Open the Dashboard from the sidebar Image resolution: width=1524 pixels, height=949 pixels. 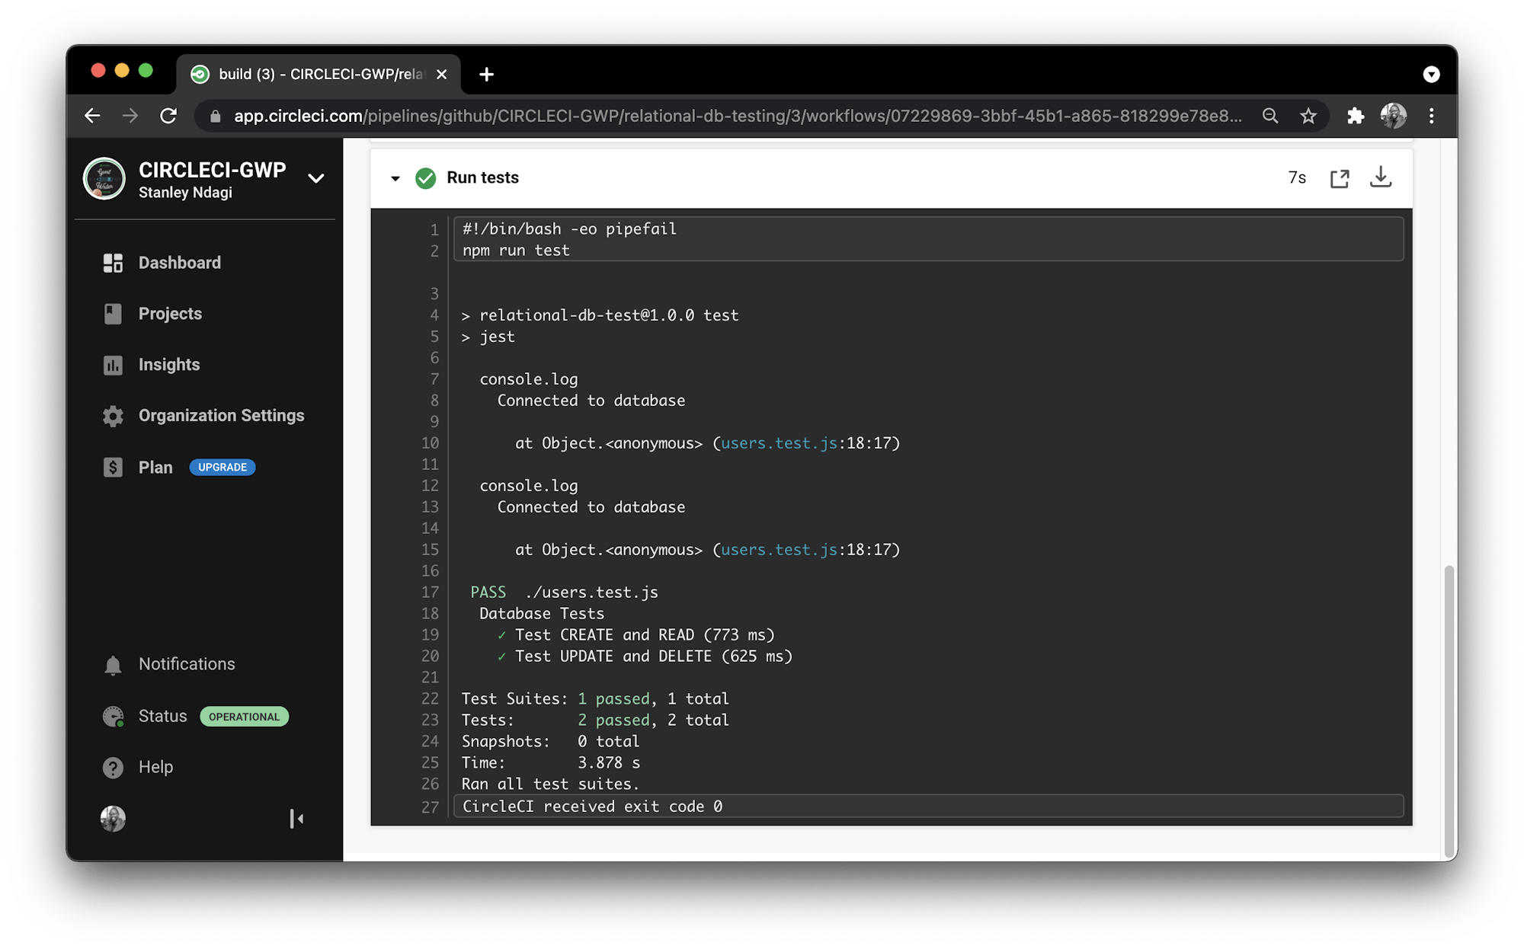[x=180, y=262]
